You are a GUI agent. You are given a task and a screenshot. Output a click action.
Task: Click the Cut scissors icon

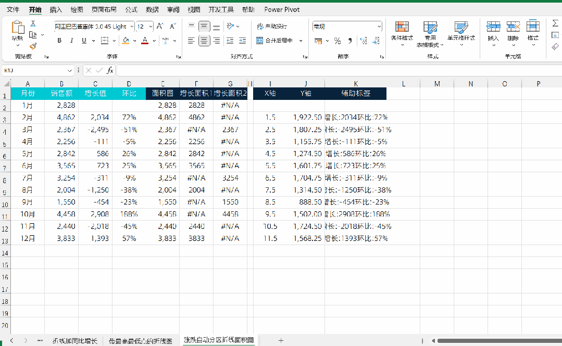[x=33, y=23]
